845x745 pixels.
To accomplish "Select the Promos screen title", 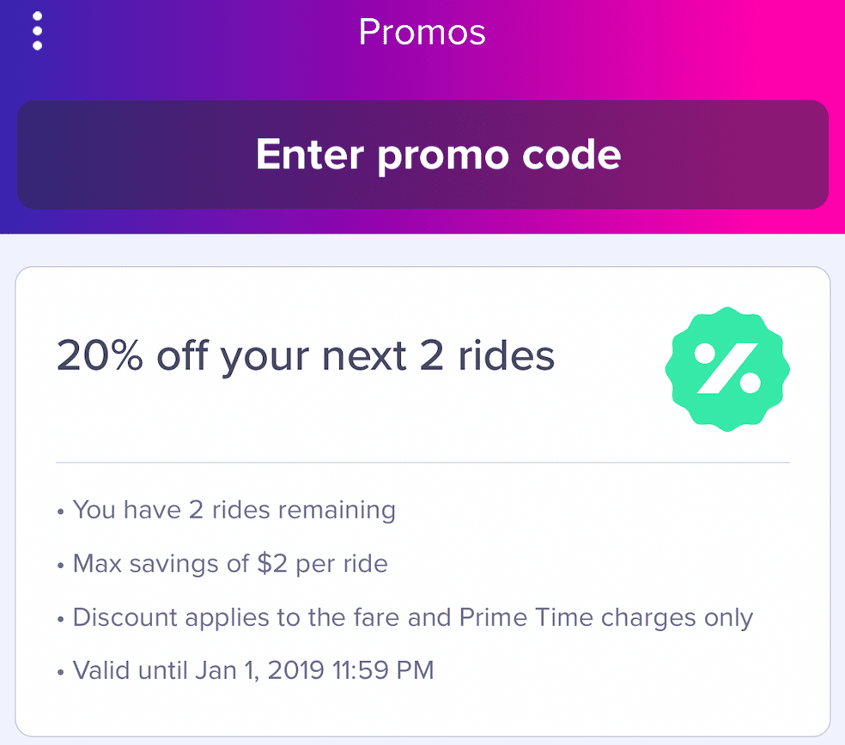I will 422,32.
